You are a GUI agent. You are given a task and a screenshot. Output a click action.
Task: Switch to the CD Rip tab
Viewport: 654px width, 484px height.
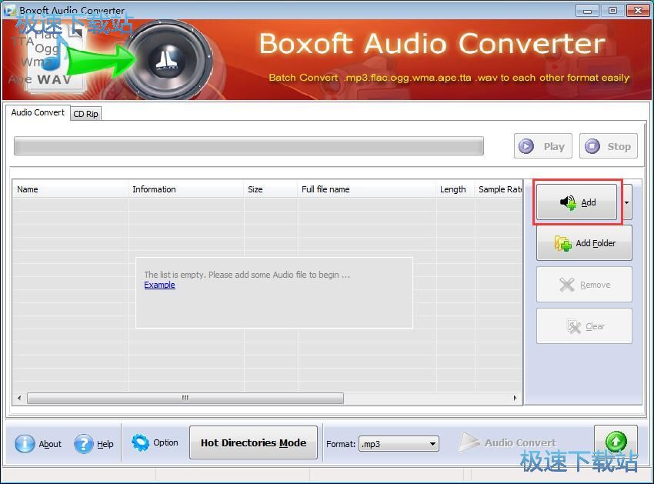click(85, 114)
